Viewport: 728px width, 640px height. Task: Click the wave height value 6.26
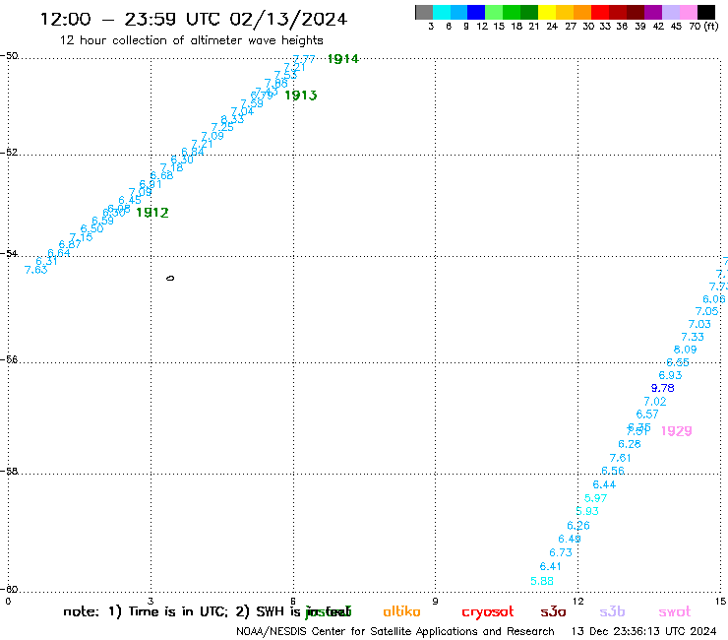[x=578, y=526]
